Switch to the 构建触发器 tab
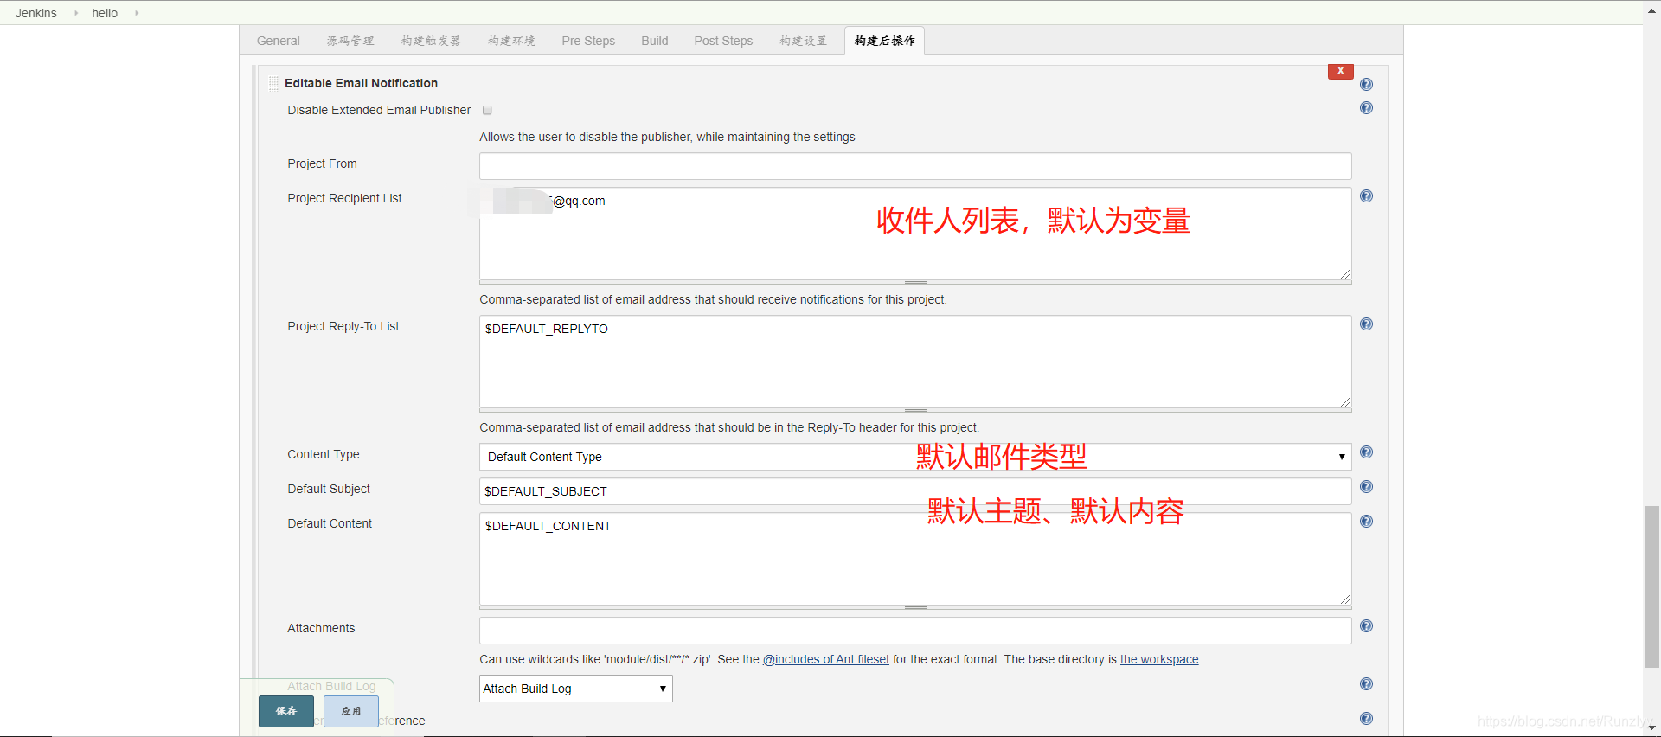This screenshot has width=1661, height=737. [431, 41]
